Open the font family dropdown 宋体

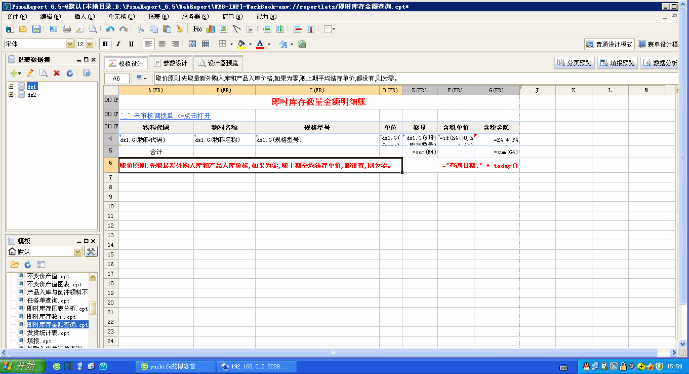[x=70, y=44]
